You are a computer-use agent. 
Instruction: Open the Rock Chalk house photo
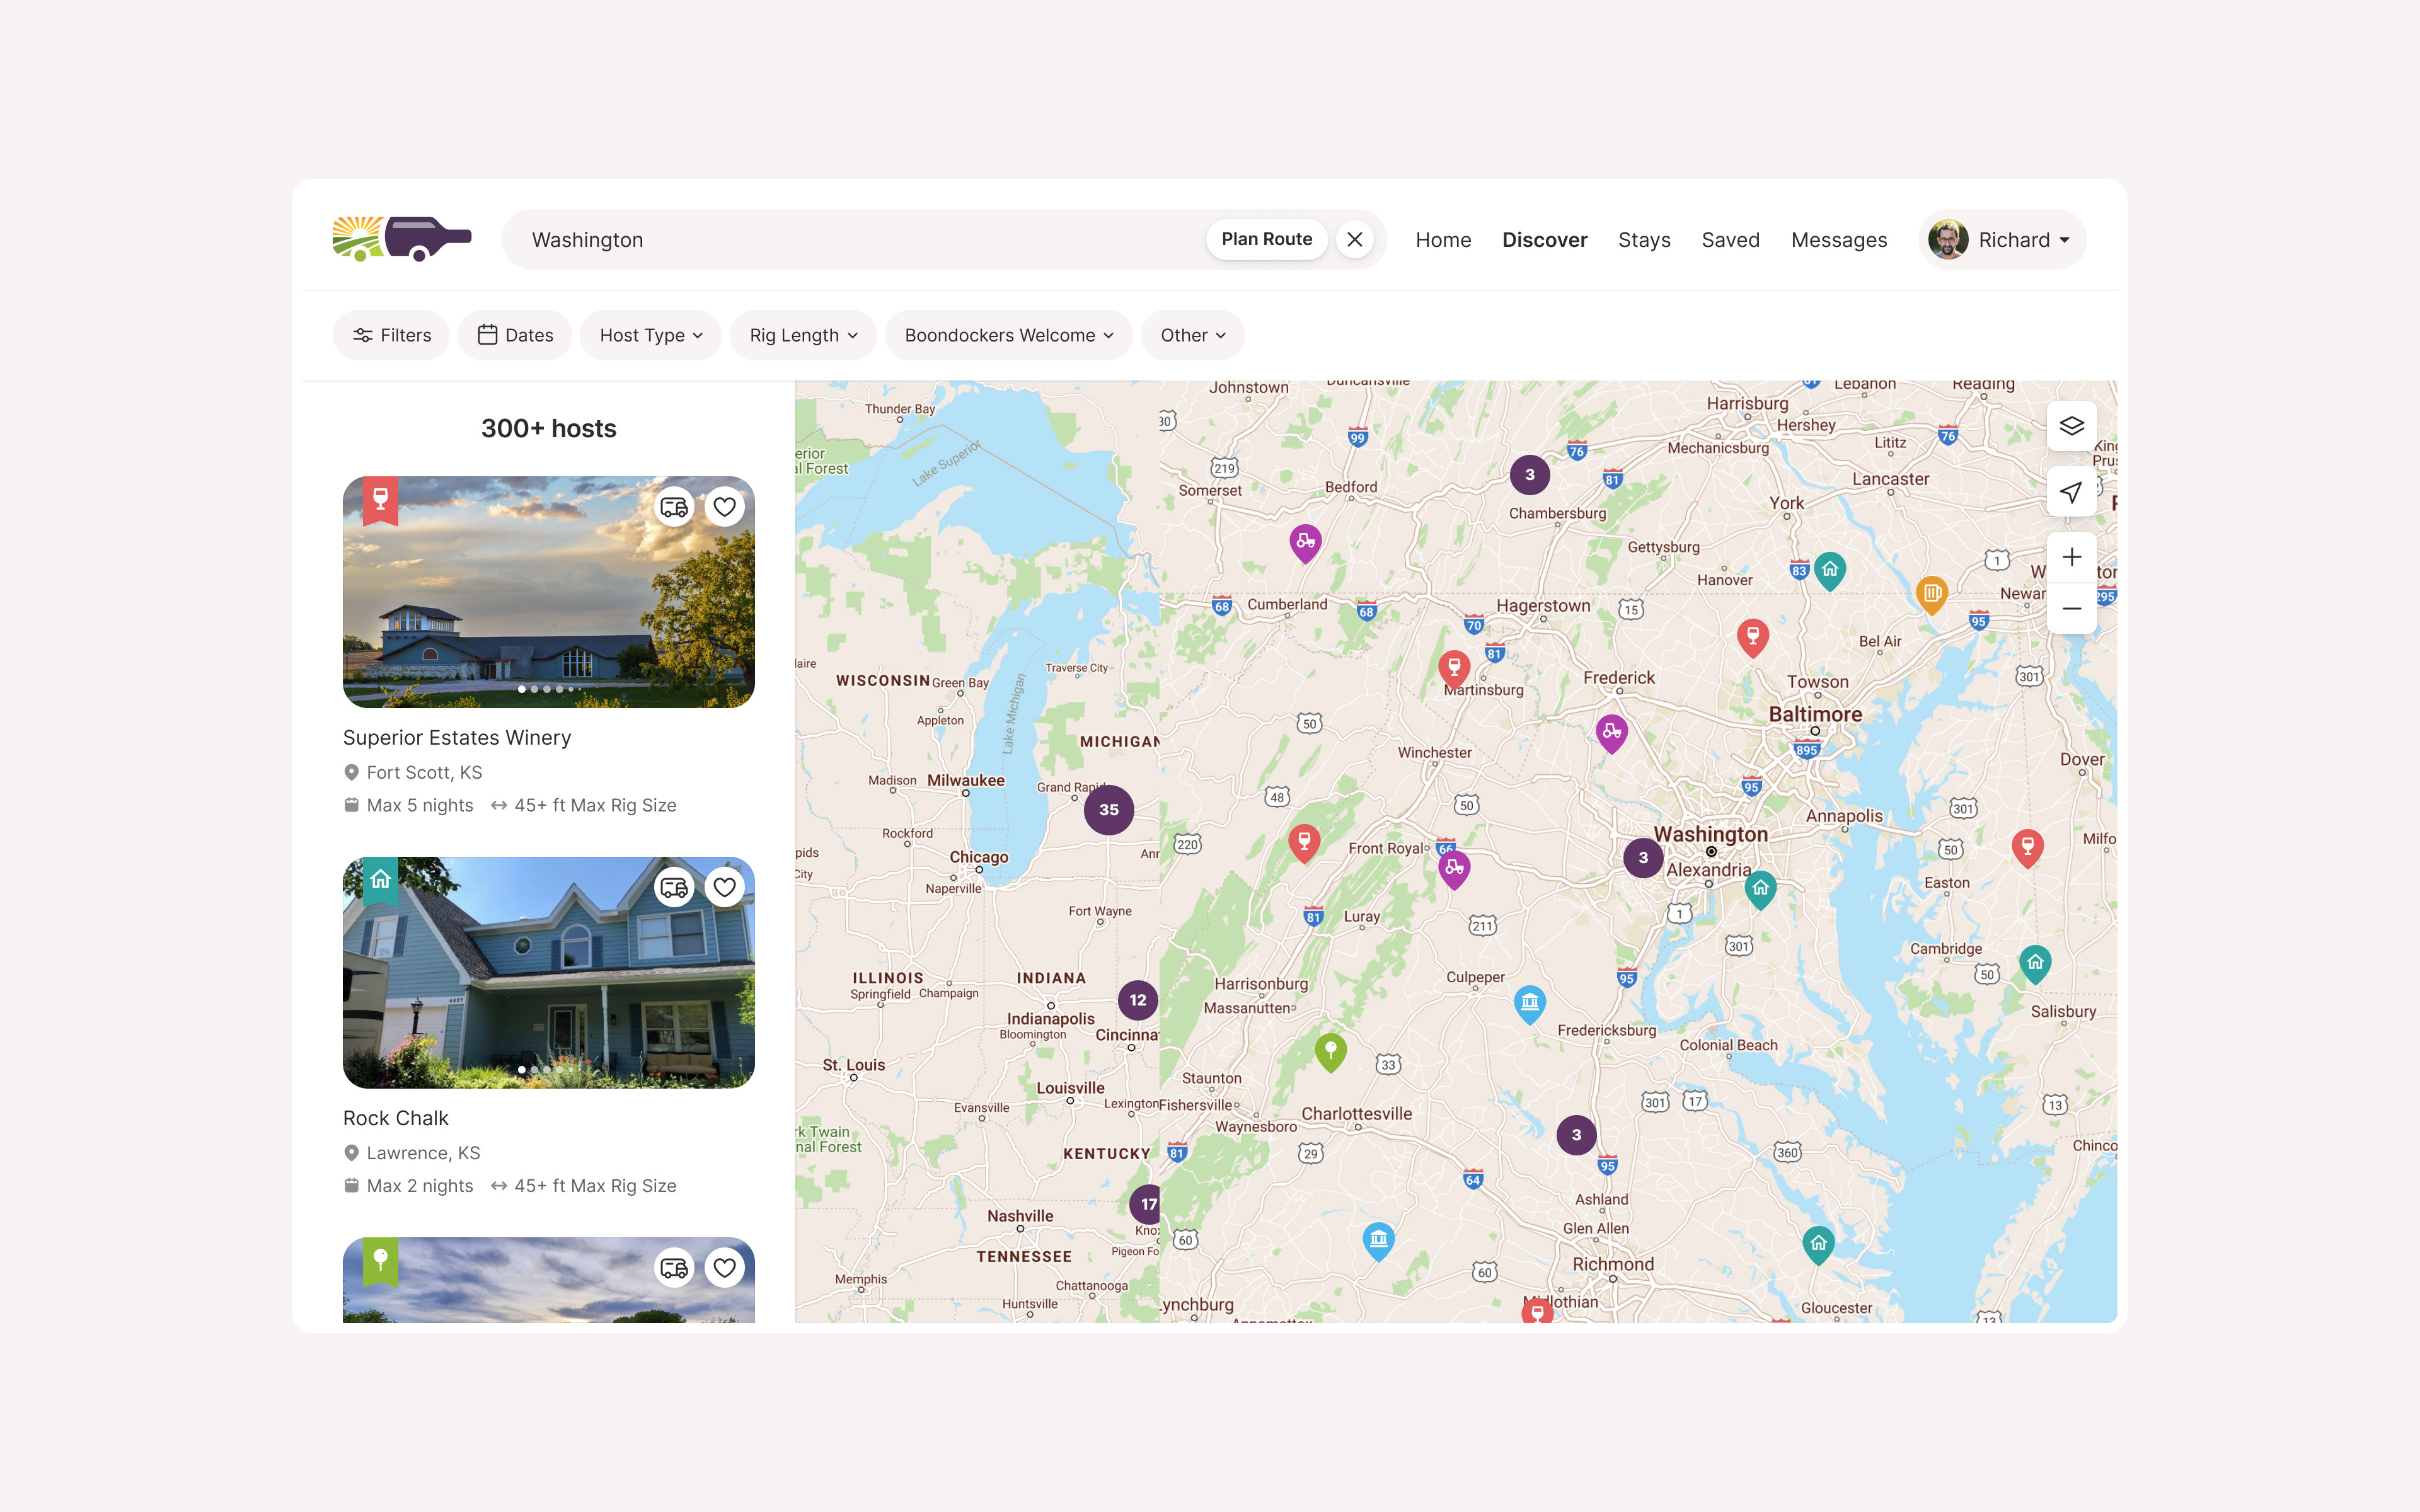tap(548, 972)
